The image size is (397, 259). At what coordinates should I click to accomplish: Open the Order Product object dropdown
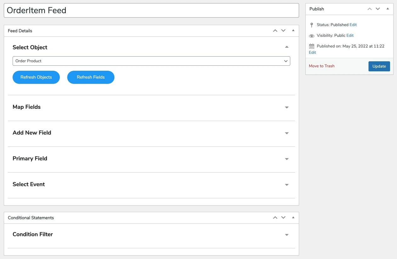click(151, 61)
